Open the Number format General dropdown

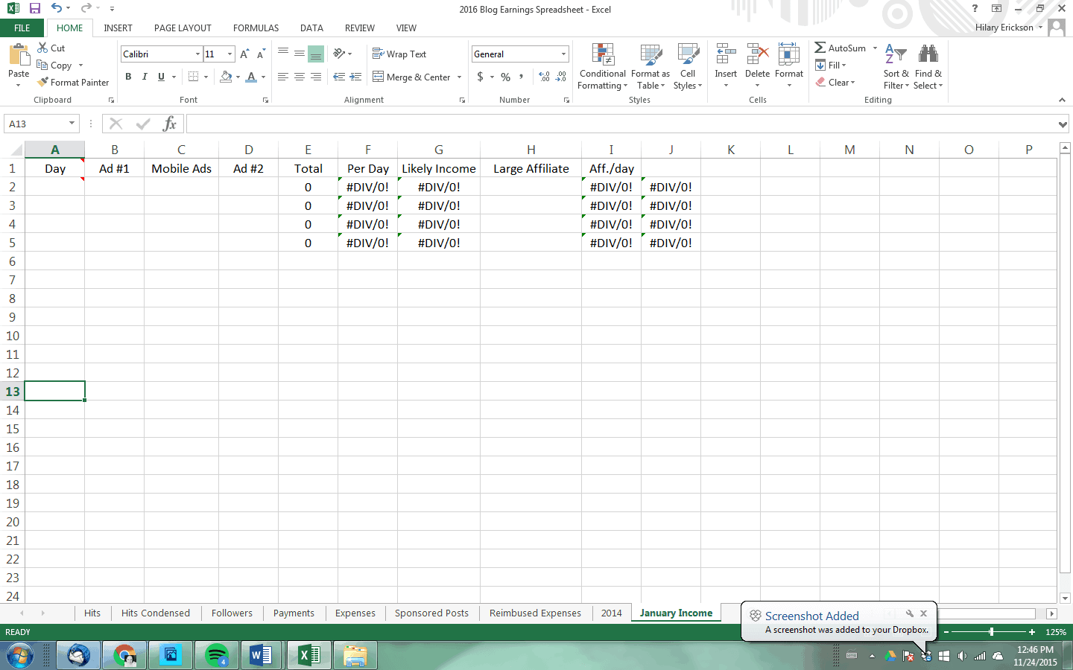click(x=563, y=54)
